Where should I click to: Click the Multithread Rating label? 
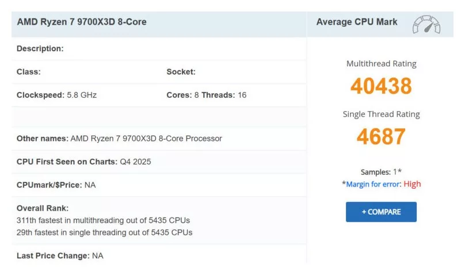click(x=381, y=64)
